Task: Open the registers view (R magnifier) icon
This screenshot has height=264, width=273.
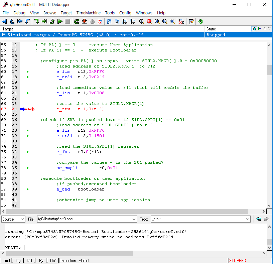Action: click(165, 21)
